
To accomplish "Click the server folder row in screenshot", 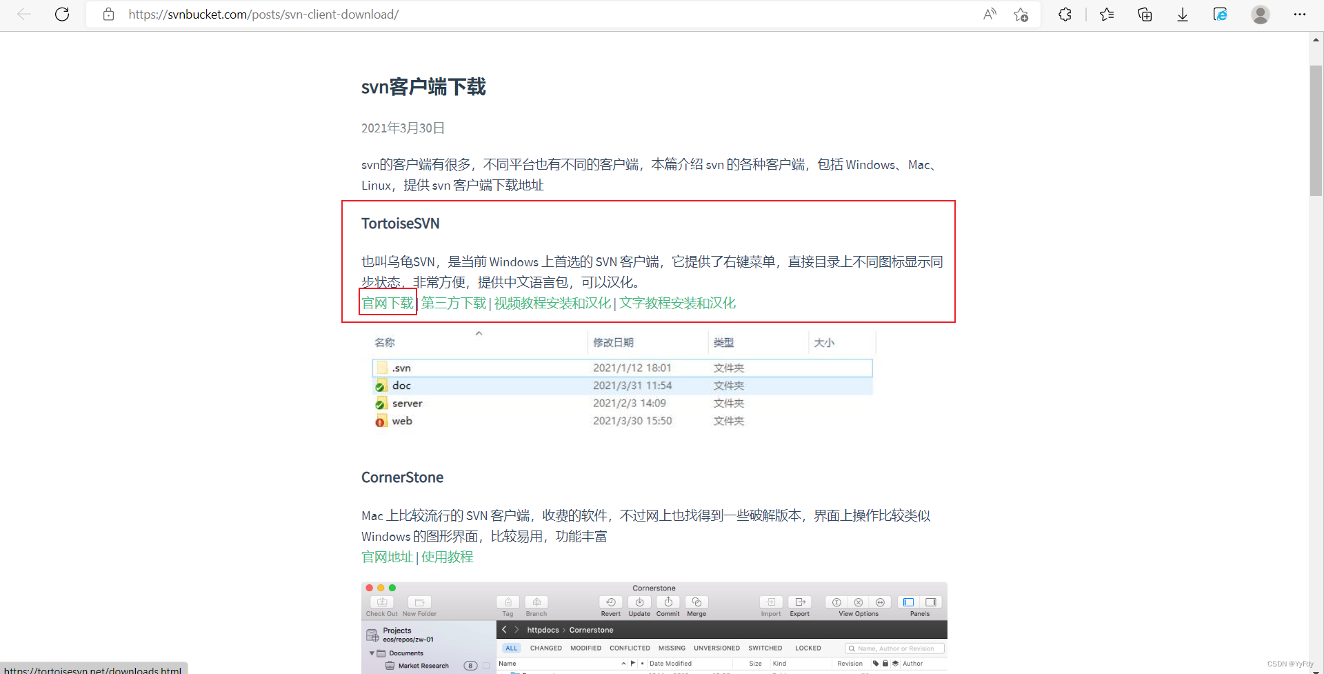I will [622, 404].
